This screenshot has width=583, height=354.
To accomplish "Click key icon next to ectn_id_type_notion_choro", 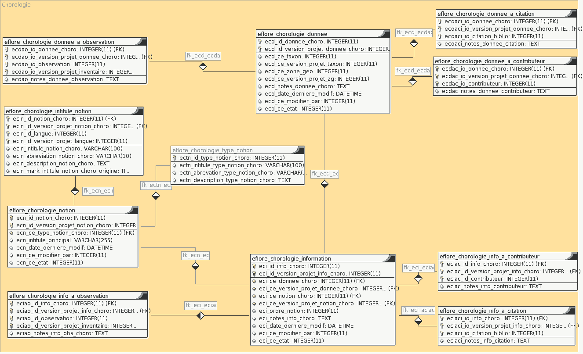I will (x=175, y=158).
